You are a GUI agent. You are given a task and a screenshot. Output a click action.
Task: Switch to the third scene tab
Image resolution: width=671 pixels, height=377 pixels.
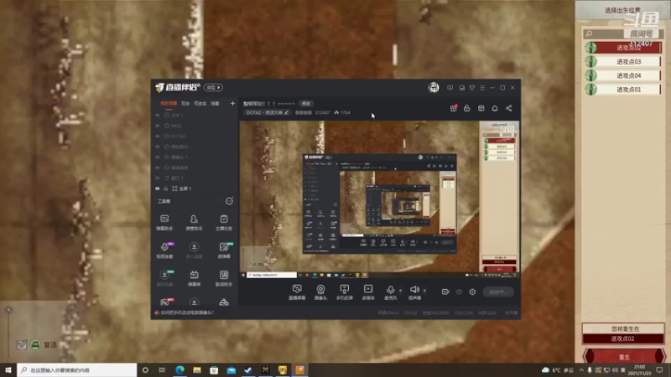(x=200, y=103)
